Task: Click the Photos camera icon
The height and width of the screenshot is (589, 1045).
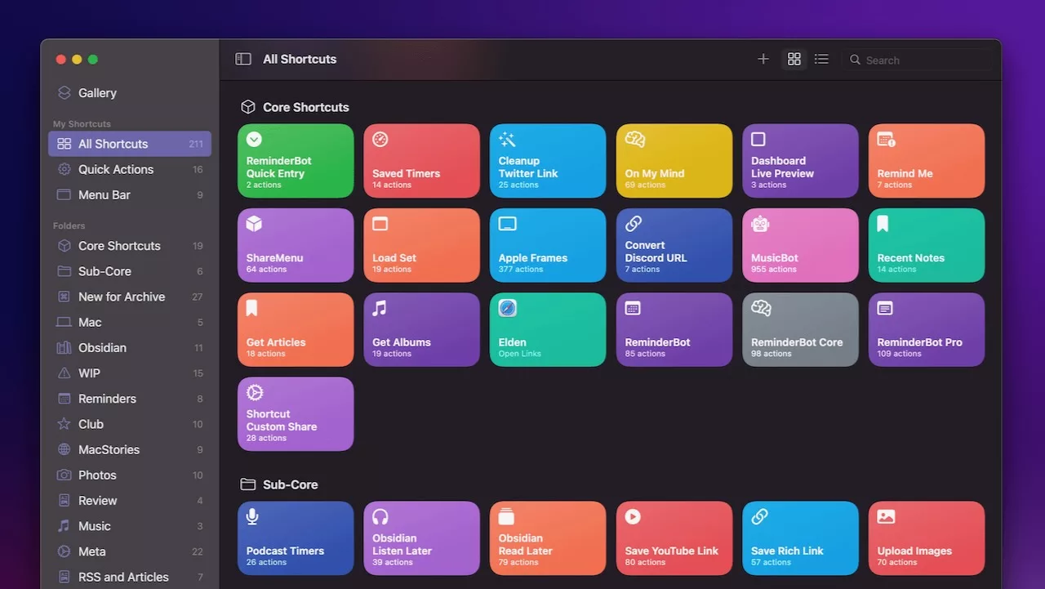Action: point(64,475)
